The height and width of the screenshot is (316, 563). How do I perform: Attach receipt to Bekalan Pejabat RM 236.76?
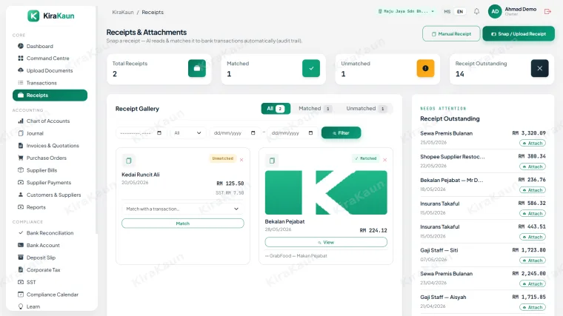(533, 190)
